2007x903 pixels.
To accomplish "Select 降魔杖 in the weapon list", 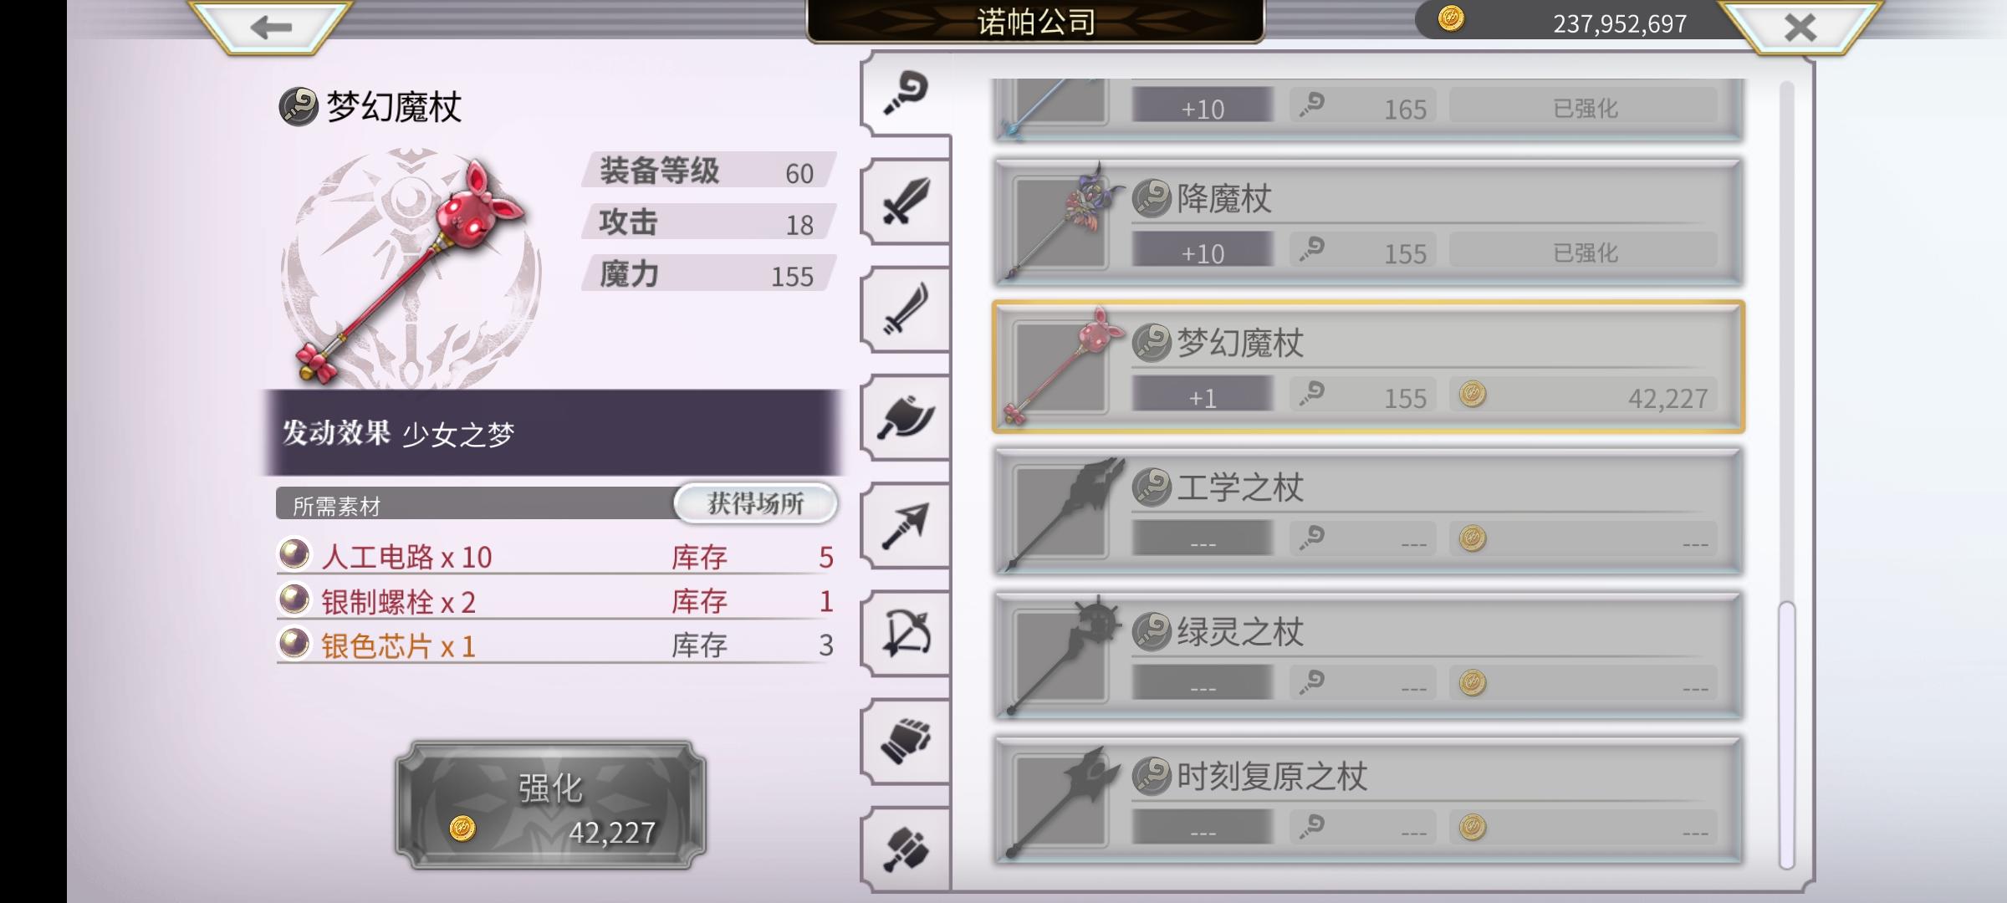I will [1368, 222].
